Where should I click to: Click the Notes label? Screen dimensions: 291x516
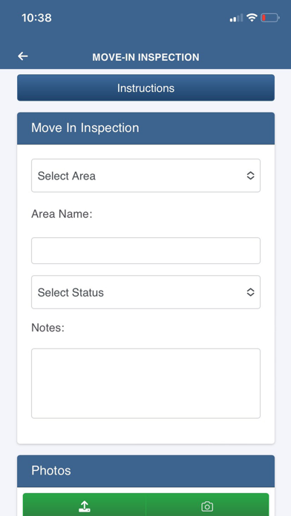(x=48, y=328)
